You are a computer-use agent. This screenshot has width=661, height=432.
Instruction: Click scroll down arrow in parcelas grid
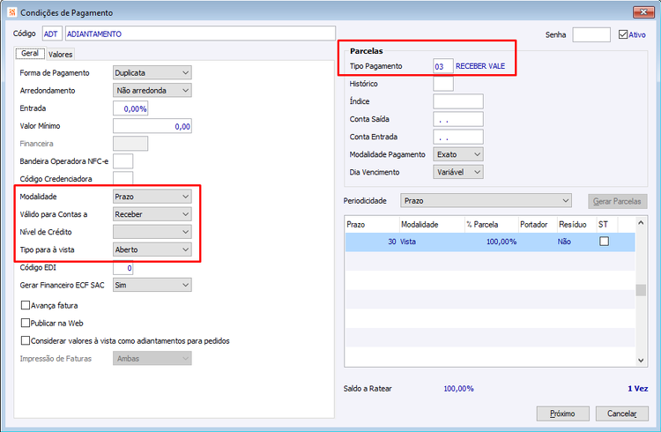pyautogui.click(x=641, y=361)
